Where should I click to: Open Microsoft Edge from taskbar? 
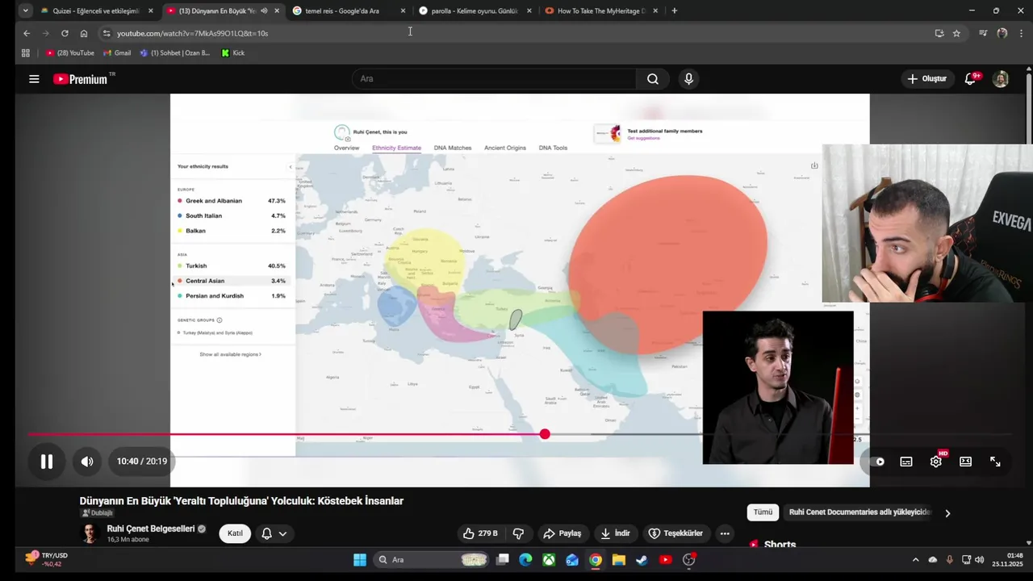pyautogui.click(x=525, y=559)
